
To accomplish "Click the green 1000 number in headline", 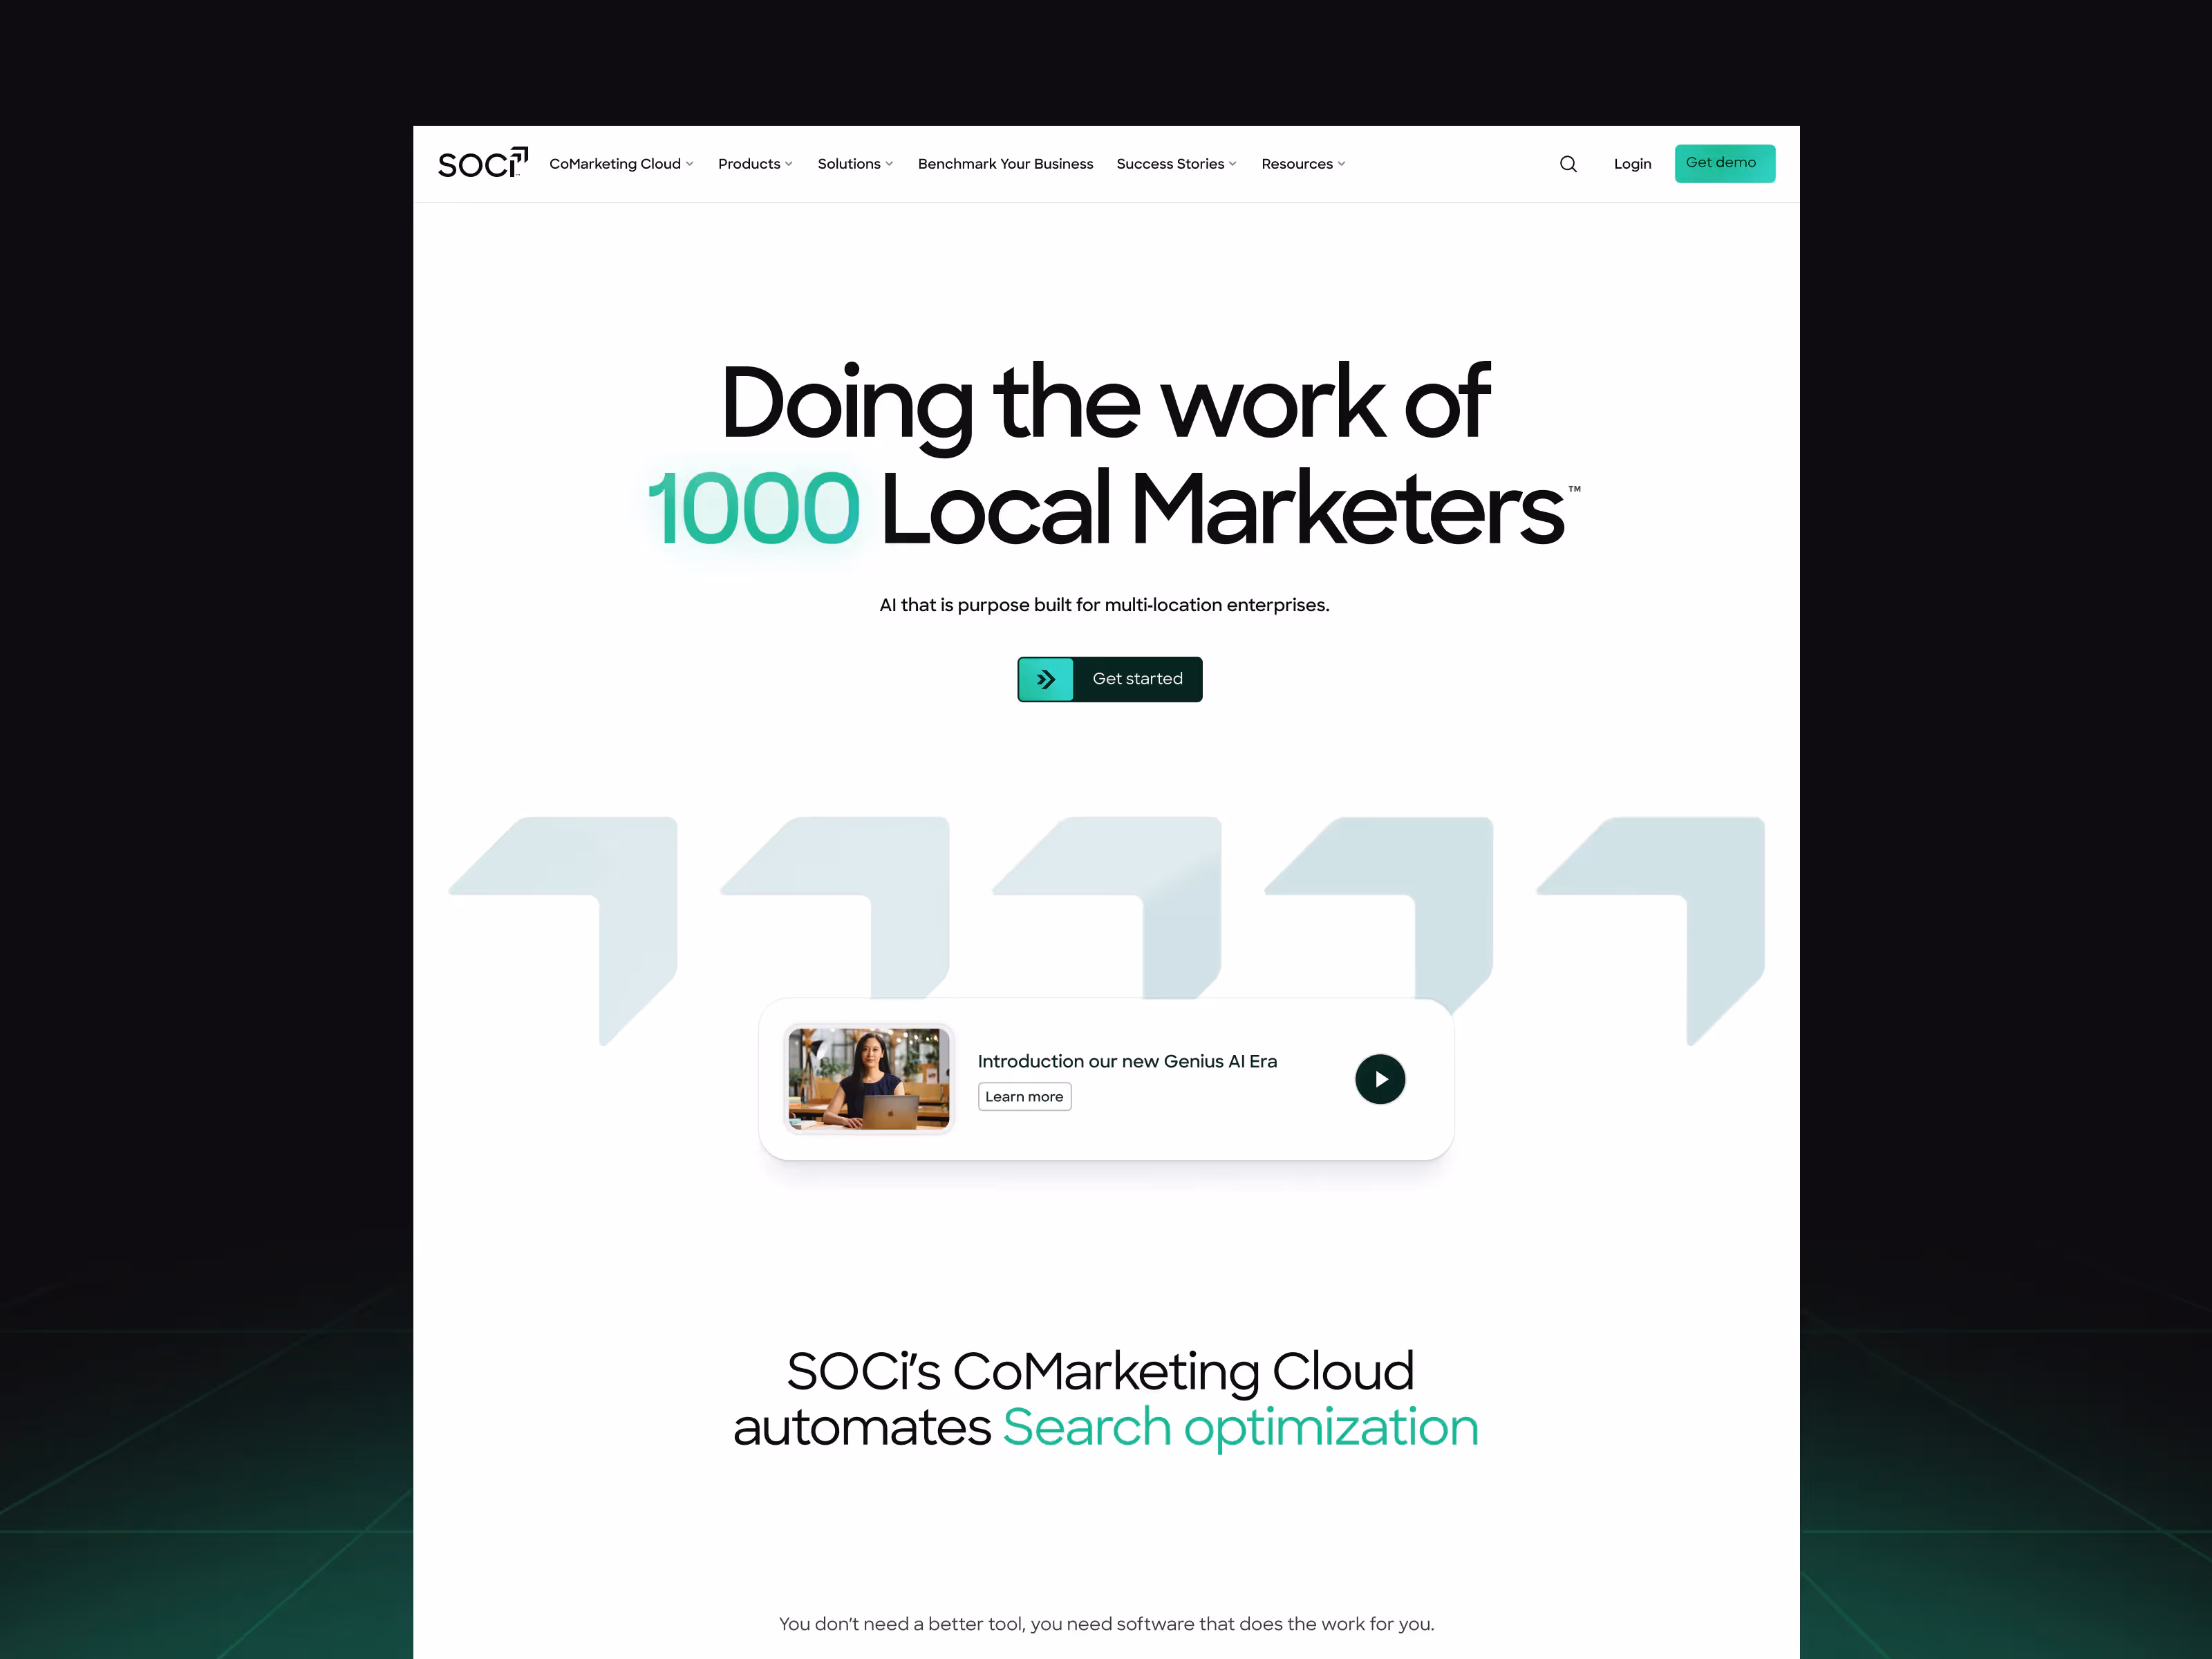I will [x=754, y=509].
